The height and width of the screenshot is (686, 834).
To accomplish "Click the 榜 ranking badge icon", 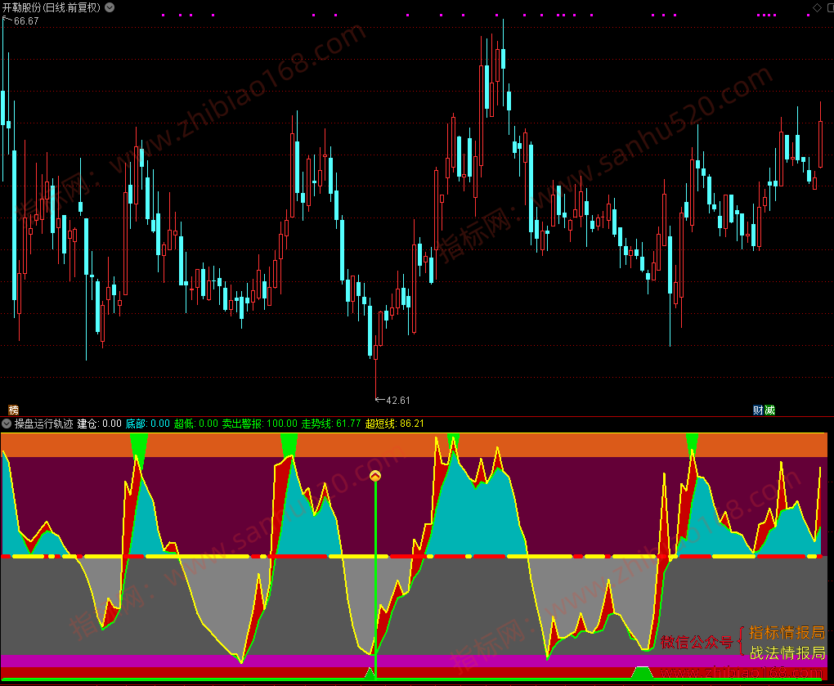I will tap(13, 410).
